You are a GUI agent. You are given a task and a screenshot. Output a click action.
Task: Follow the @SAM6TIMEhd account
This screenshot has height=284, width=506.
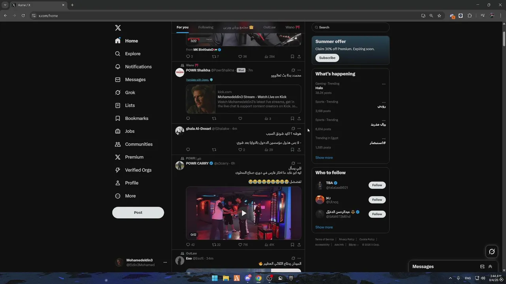[x=377, y=214]
